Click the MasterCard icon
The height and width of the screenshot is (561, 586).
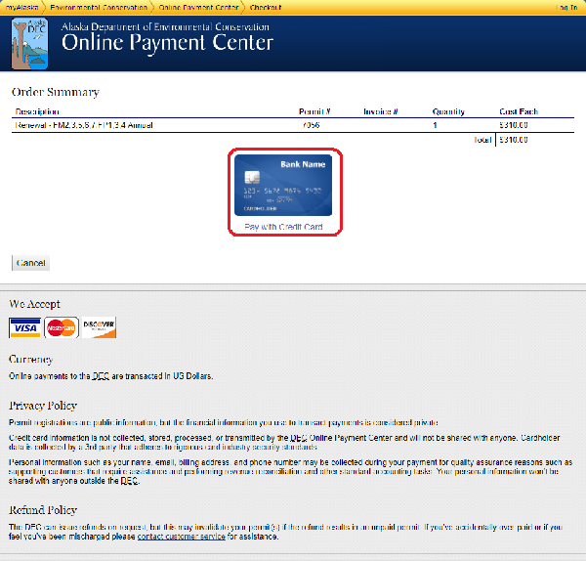(62, 327)
